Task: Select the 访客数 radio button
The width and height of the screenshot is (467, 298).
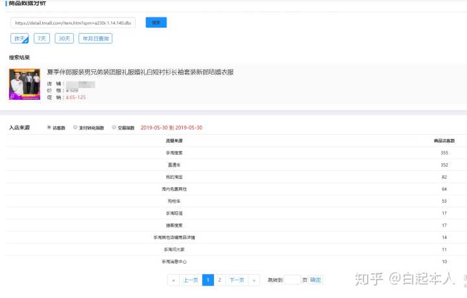Action: pyautogui.click(x=49, y=128)
